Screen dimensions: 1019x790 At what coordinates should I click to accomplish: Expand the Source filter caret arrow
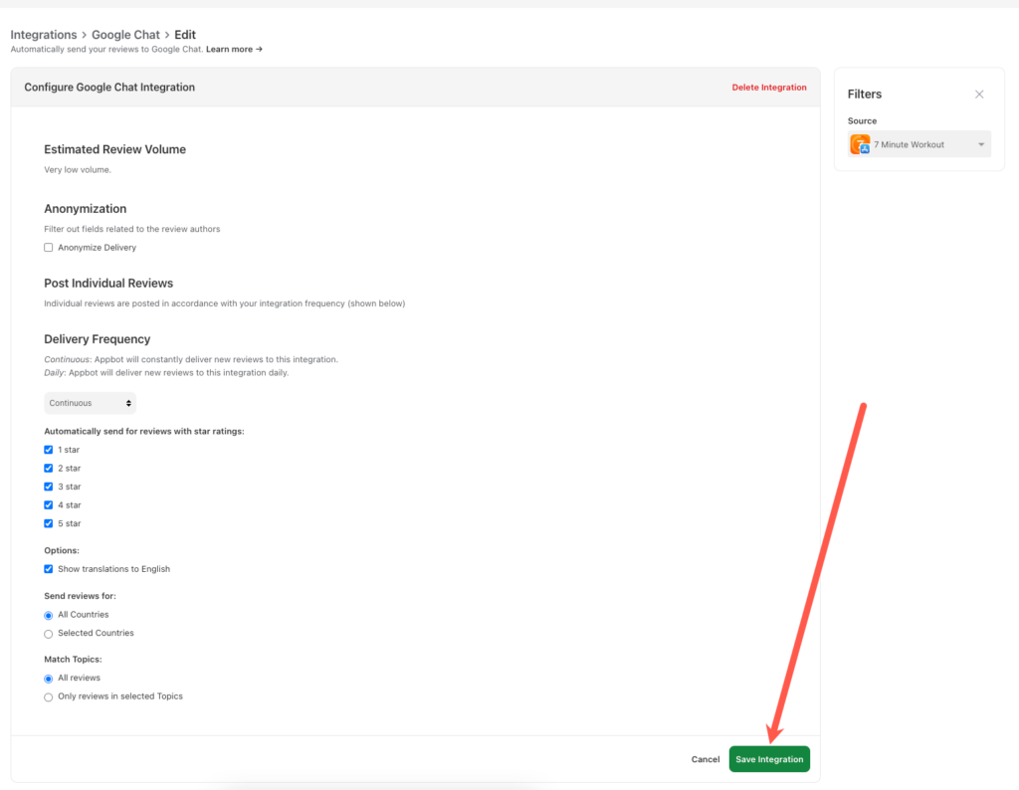[981, 144]
